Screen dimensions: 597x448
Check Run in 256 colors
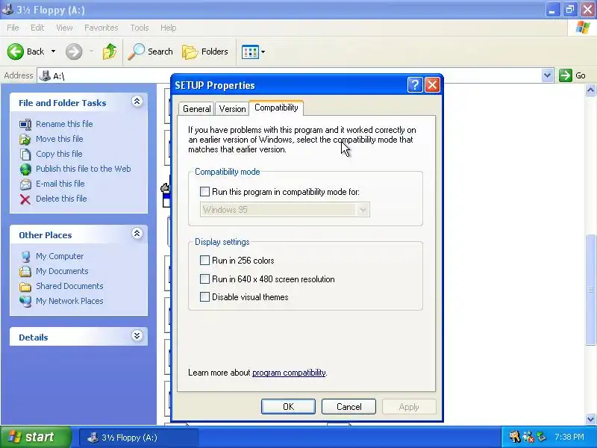click(204, 260)
